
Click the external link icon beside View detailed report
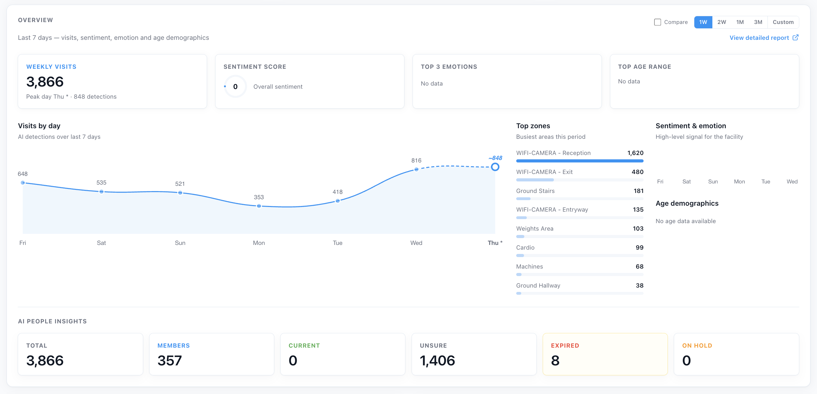pos(796,37)
